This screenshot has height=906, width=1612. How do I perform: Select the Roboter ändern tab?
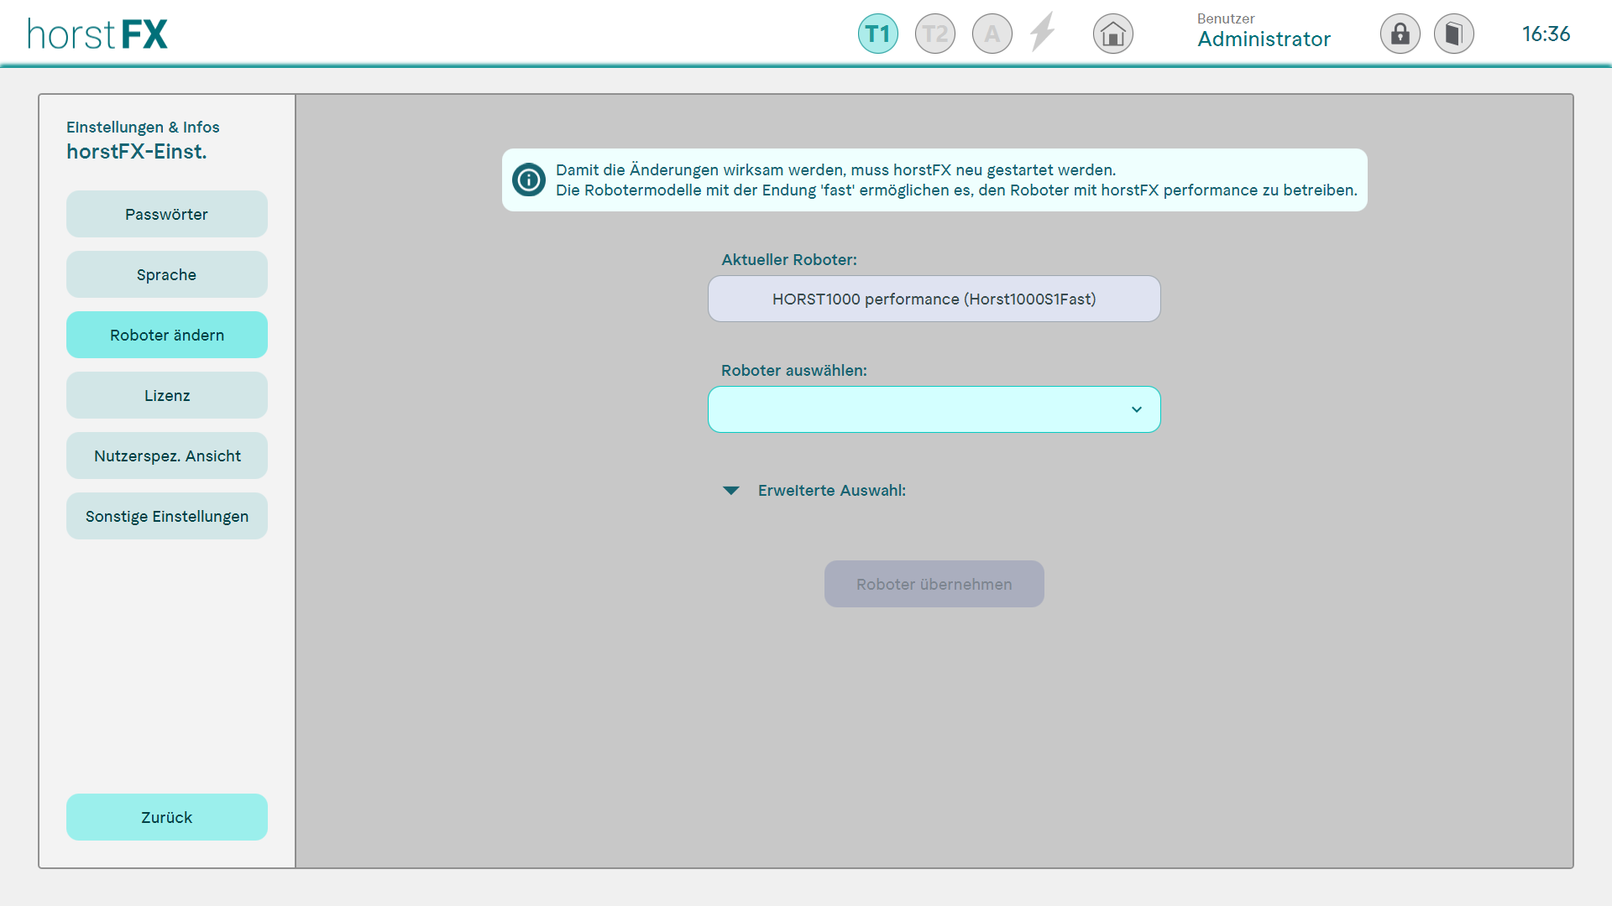tap(166, 335)
